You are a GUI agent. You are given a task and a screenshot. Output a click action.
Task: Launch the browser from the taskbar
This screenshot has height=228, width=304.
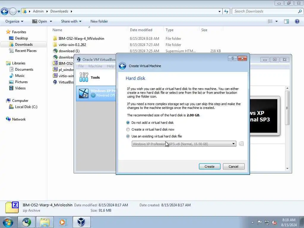tap(26, 222)
